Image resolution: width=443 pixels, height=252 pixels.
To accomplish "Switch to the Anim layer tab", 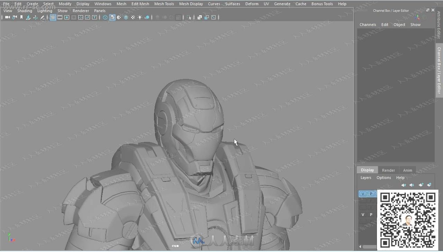I will click(407, 170).
